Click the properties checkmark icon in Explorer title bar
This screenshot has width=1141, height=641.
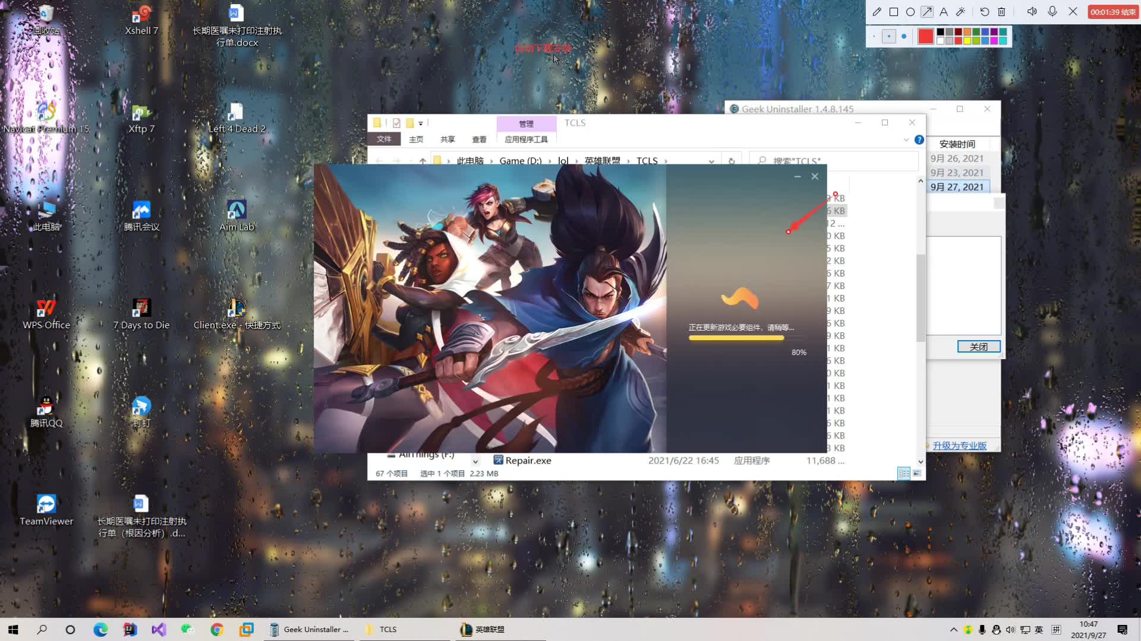click(396, 123)
